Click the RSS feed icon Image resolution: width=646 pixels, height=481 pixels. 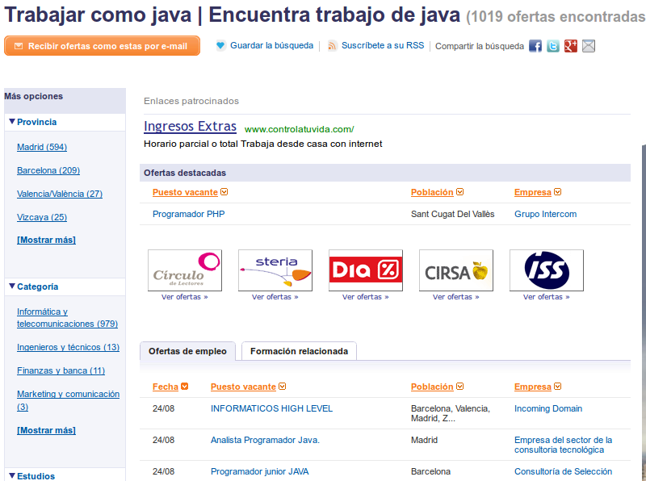[x=333, y=46]
